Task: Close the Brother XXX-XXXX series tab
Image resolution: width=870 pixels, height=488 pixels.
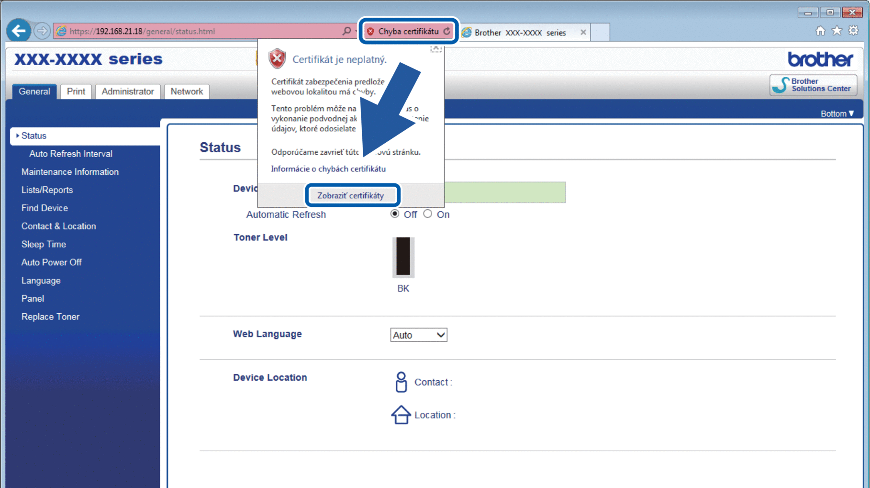Action: point(583,32)
